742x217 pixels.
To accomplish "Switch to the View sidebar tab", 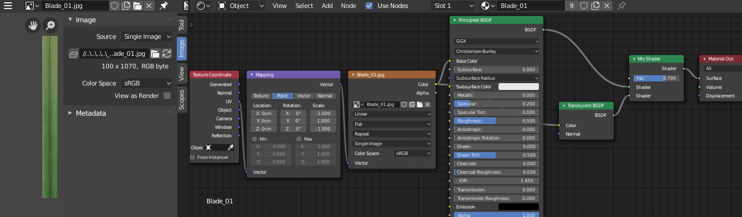I will pyautogui.click(x=181, y=73).
